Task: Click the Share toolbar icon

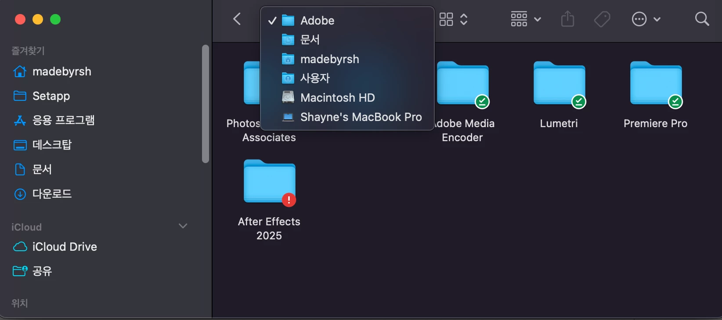Action: [567, 19]
